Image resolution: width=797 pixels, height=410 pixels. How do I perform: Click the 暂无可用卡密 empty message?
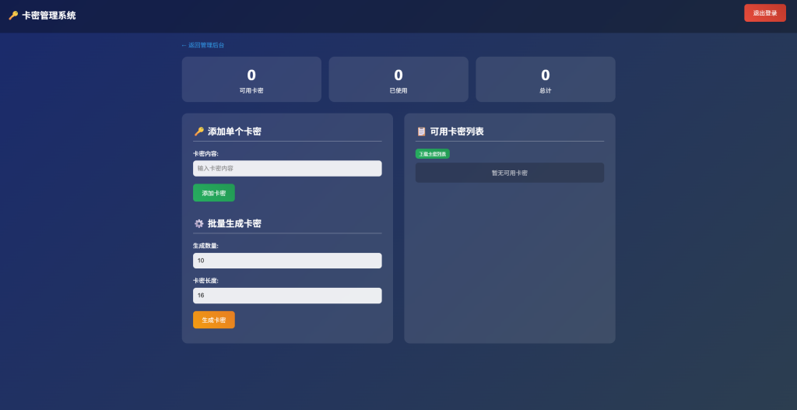click(509, 173)
